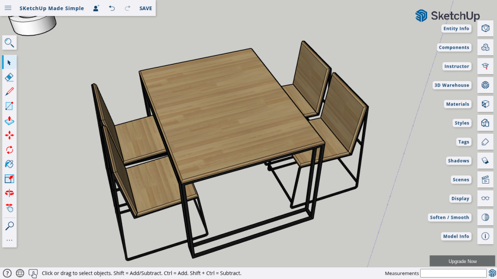Open the hamburger main menu
This screenshot has height=279, width=497.
tap(8, 8)
